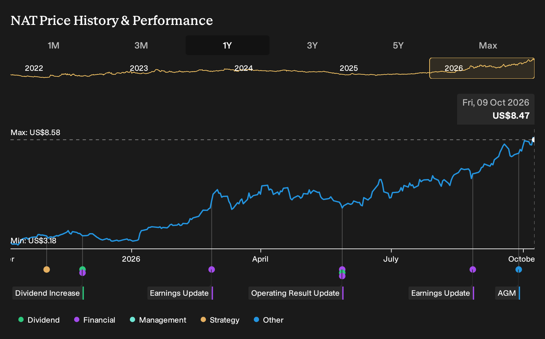This screenshot has width=545, height=339.
Task: Toggle the Dividend legend filter
Action: click(39, 320)
